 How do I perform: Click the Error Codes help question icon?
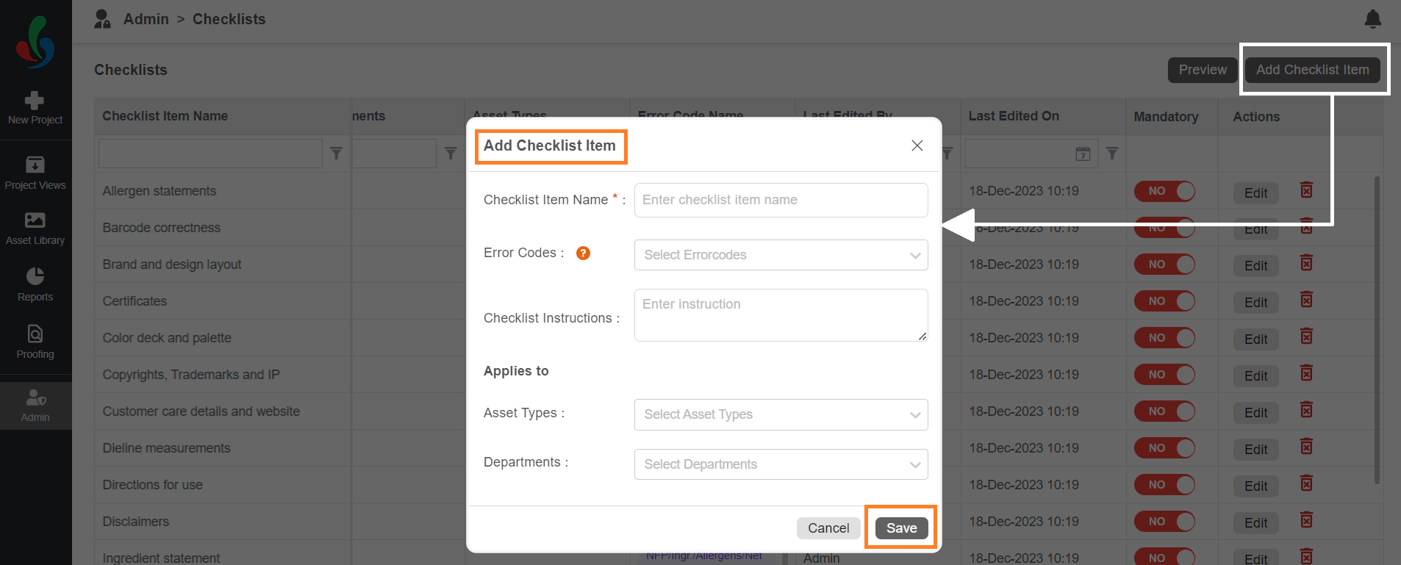[x=583, y=253]
